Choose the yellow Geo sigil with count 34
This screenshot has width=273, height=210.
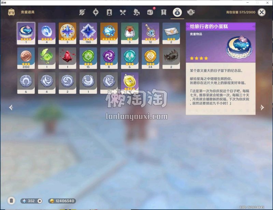pos(150,57)
